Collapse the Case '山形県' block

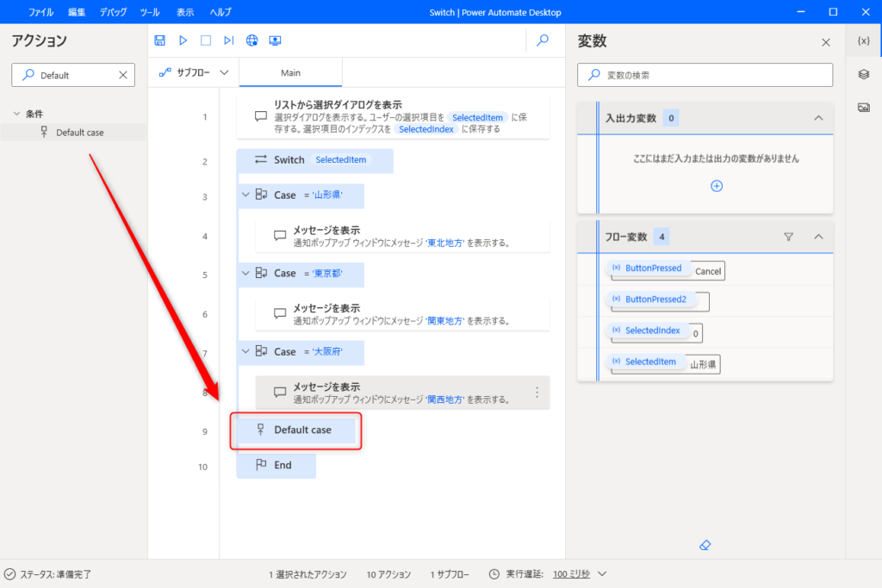point(245,195)
